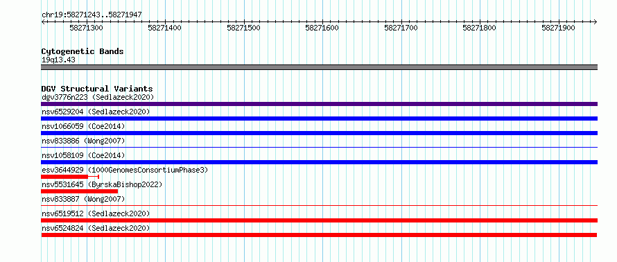
Task: Open the nsv1066059 (Coe2014) label
Action: pos(83,126)
